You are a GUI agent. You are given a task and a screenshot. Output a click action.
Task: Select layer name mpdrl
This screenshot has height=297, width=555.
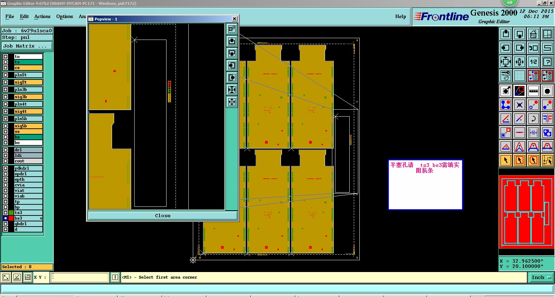pos(28,174)
